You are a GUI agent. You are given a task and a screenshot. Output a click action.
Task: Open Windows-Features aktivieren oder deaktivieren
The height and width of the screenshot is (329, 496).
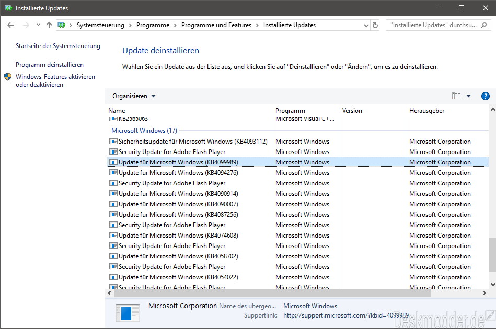(x=55, y=80)
